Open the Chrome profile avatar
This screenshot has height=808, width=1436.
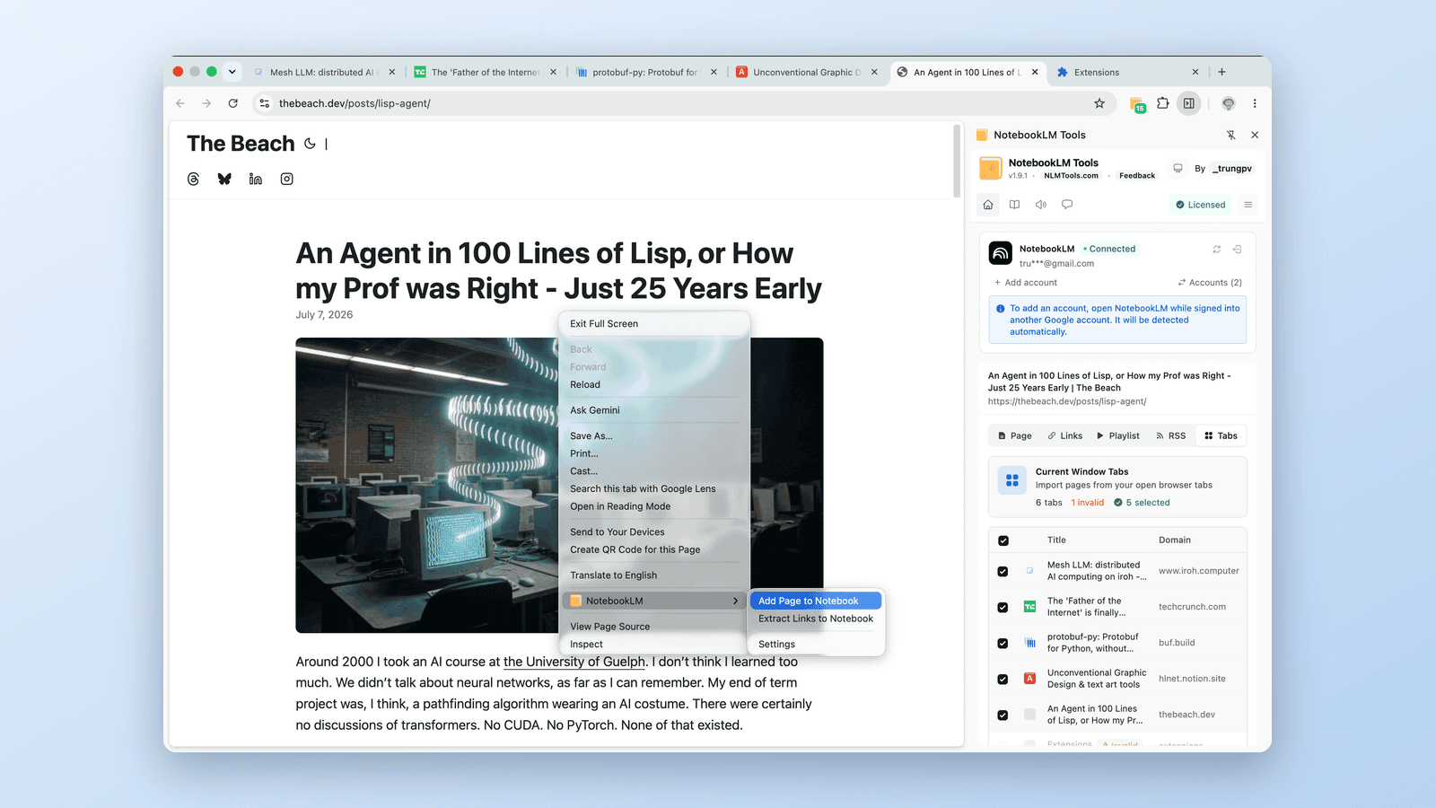(1229, 103)
